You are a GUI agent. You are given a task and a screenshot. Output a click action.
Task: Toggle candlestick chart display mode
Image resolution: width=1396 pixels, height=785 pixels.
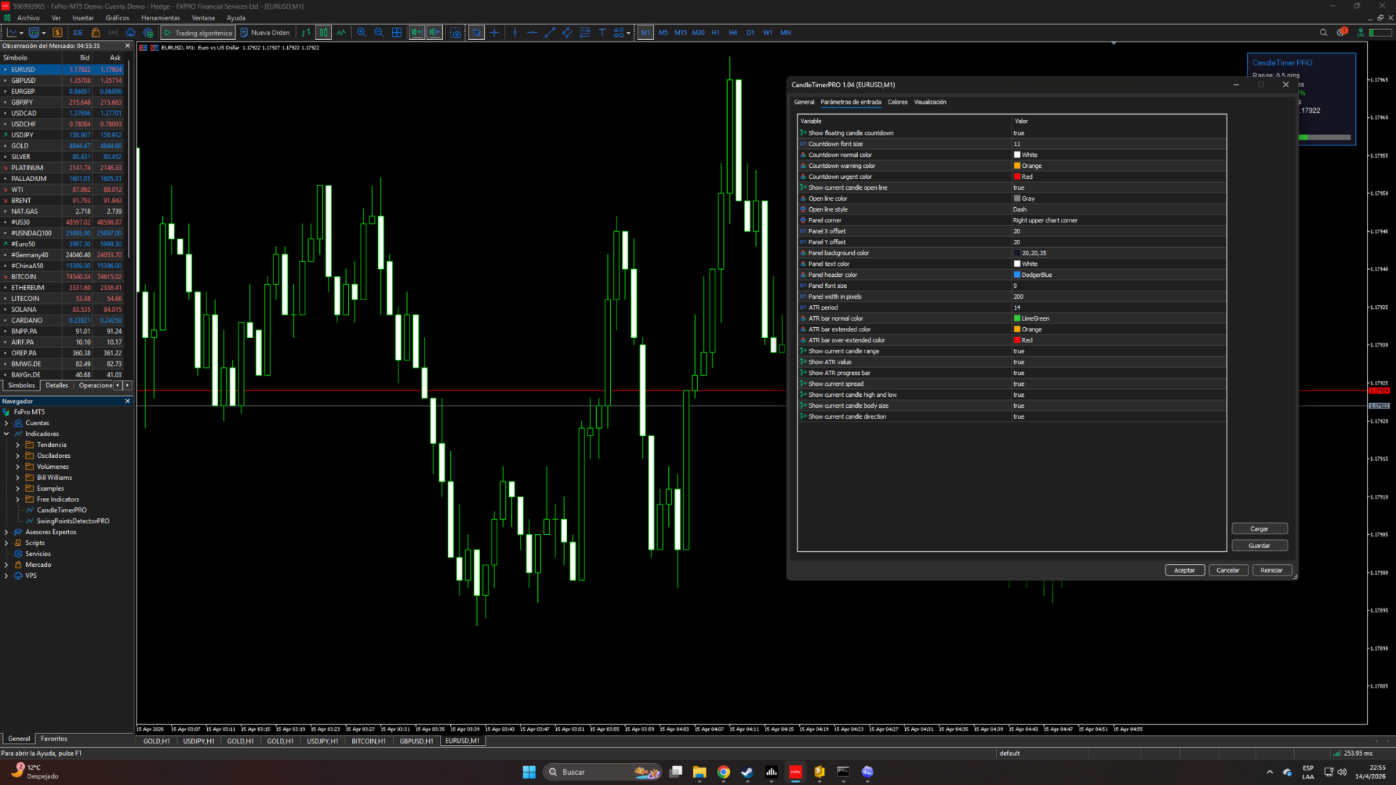pyautogui.click(x=323, y=33)
